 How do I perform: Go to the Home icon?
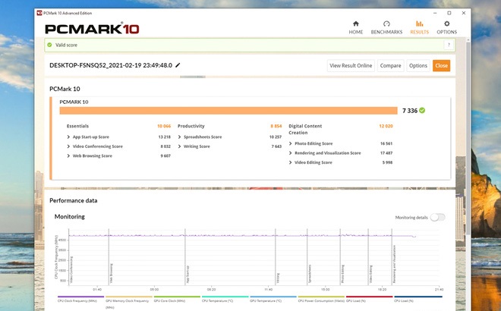pos(355,24)
